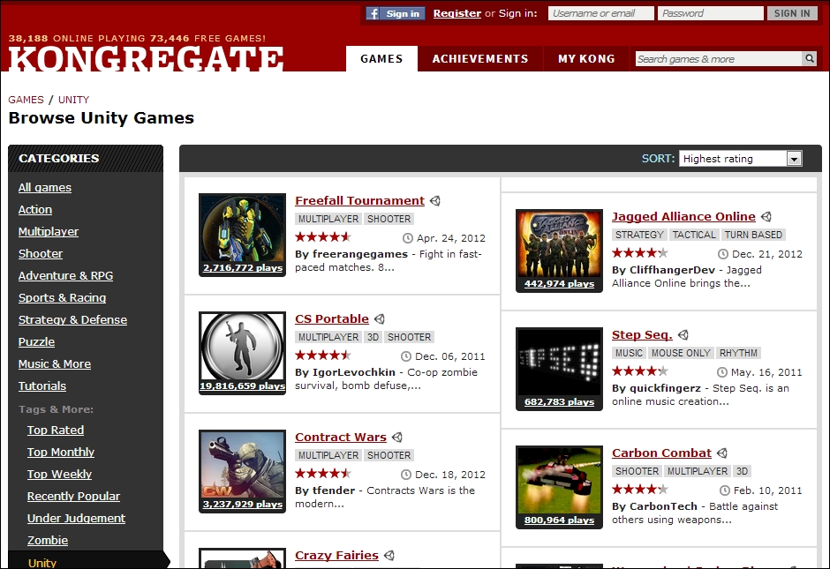830x569 pixels.
Task: Click the Carbon Combat thumbnail image
Action: click(x=559, y=487)
